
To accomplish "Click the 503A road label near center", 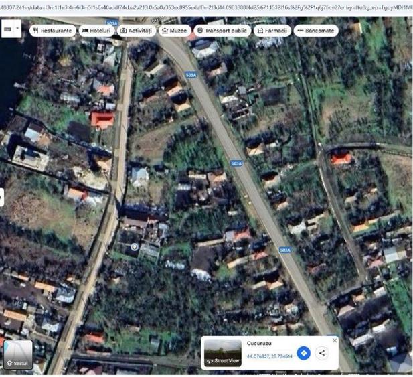I will point(236,163).
